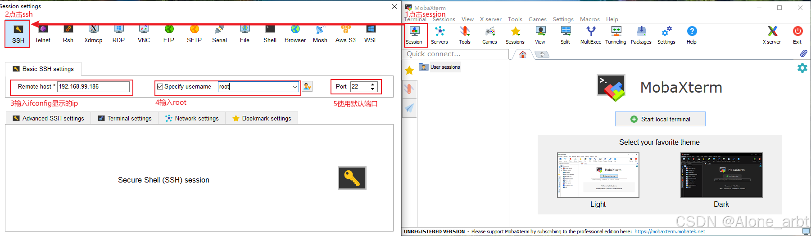Select the SSH session type icon

click(18, 34)
